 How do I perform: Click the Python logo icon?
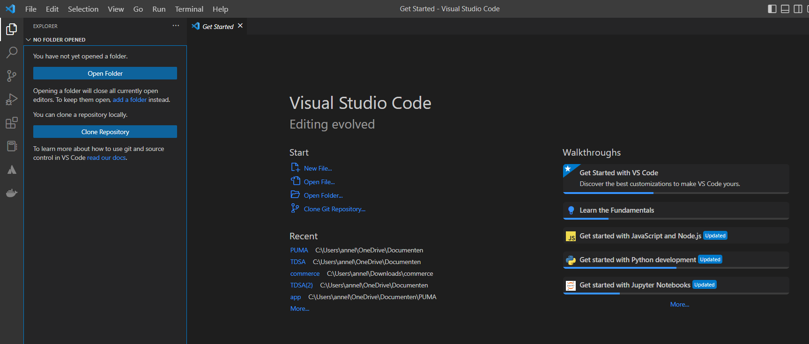(x=571, y=260)
